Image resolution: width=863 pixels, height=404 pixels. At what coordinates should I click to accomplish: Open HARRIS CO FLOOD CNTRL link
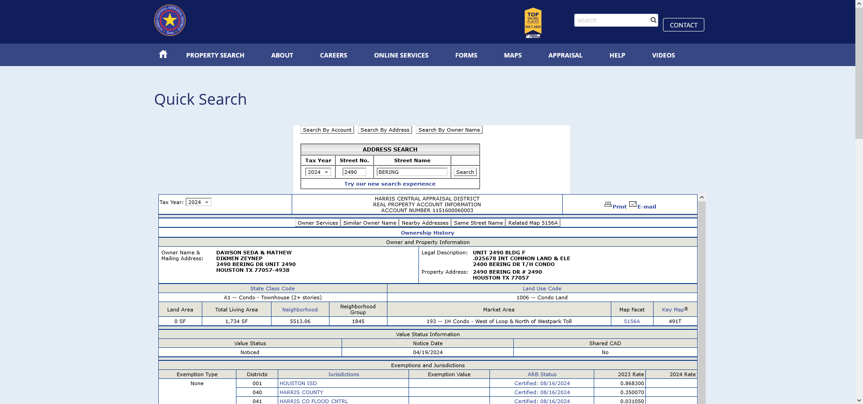[314, 401]
